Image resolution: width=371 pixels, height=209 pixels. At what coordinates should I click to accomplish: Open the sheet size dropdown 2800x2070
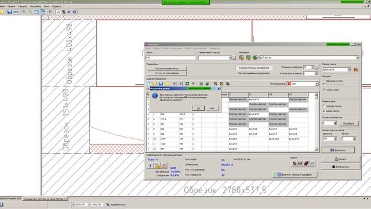point(349,70)
